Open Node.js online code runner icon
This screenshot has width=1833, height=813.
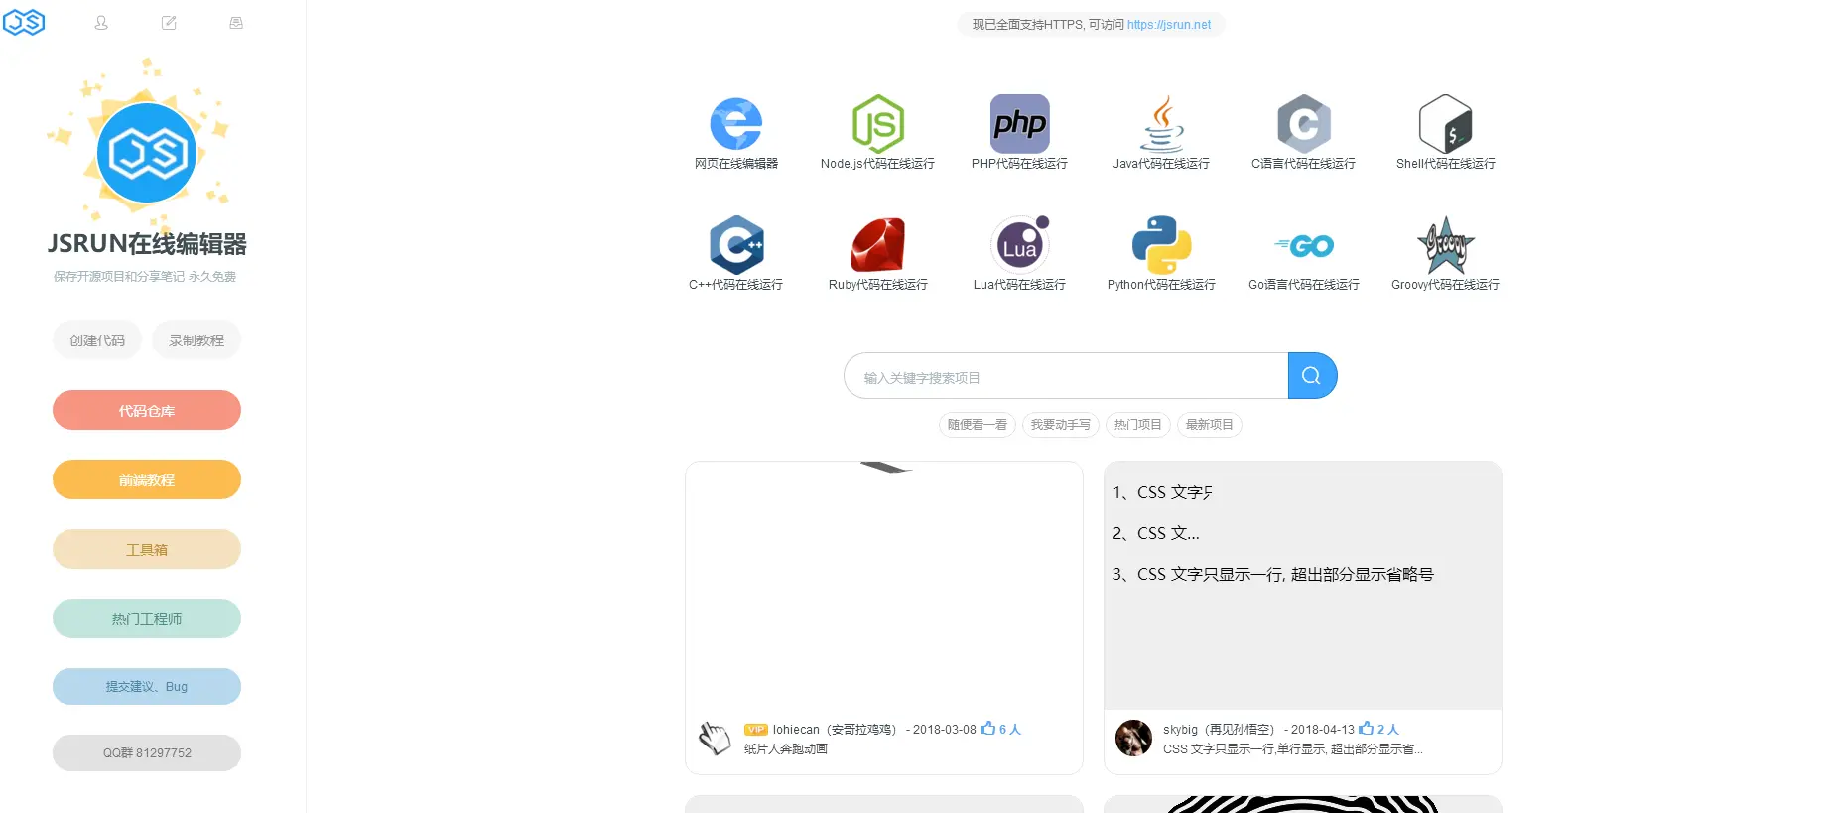point(878,124)
